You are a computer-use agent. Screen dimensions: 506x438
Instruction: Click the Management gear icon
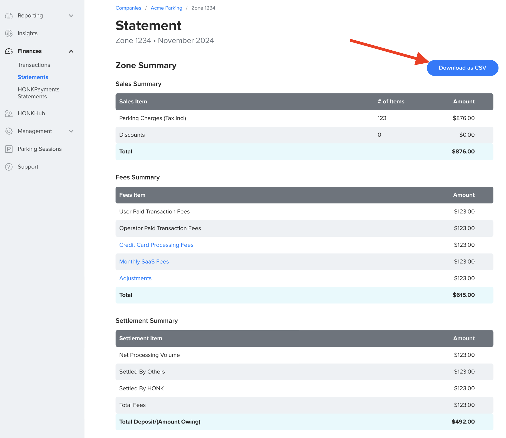[9, 131]
